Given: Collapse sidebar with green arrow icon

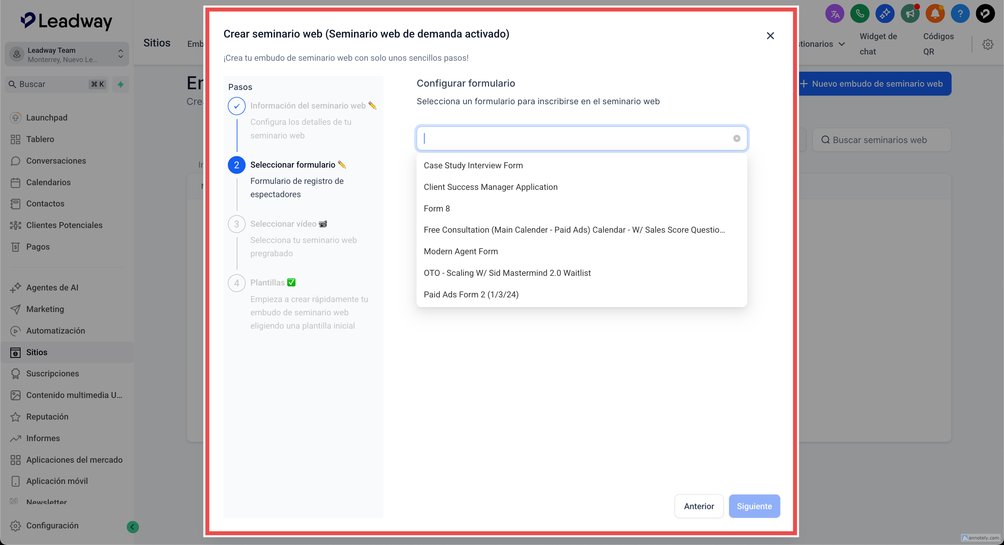Looking at the screenshot, I should click(132, 527).
